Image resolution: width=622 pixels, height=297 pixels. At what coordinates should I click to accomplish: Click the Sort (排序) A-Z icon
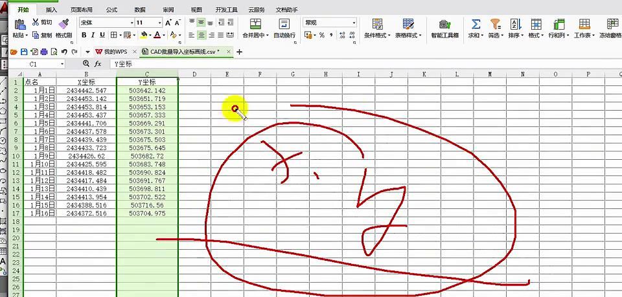[x=515, y=24]
